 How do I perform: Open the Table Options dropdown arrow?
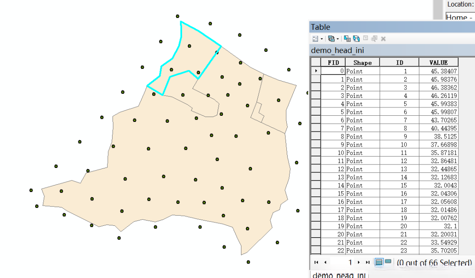(x=322, y=38)
